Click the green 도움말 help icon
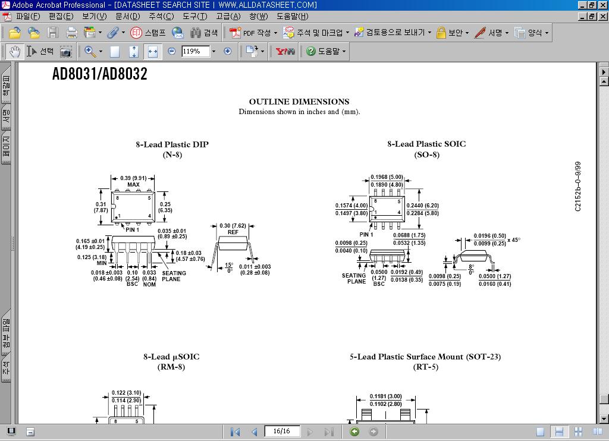609x441 pixels. (310, 51)
